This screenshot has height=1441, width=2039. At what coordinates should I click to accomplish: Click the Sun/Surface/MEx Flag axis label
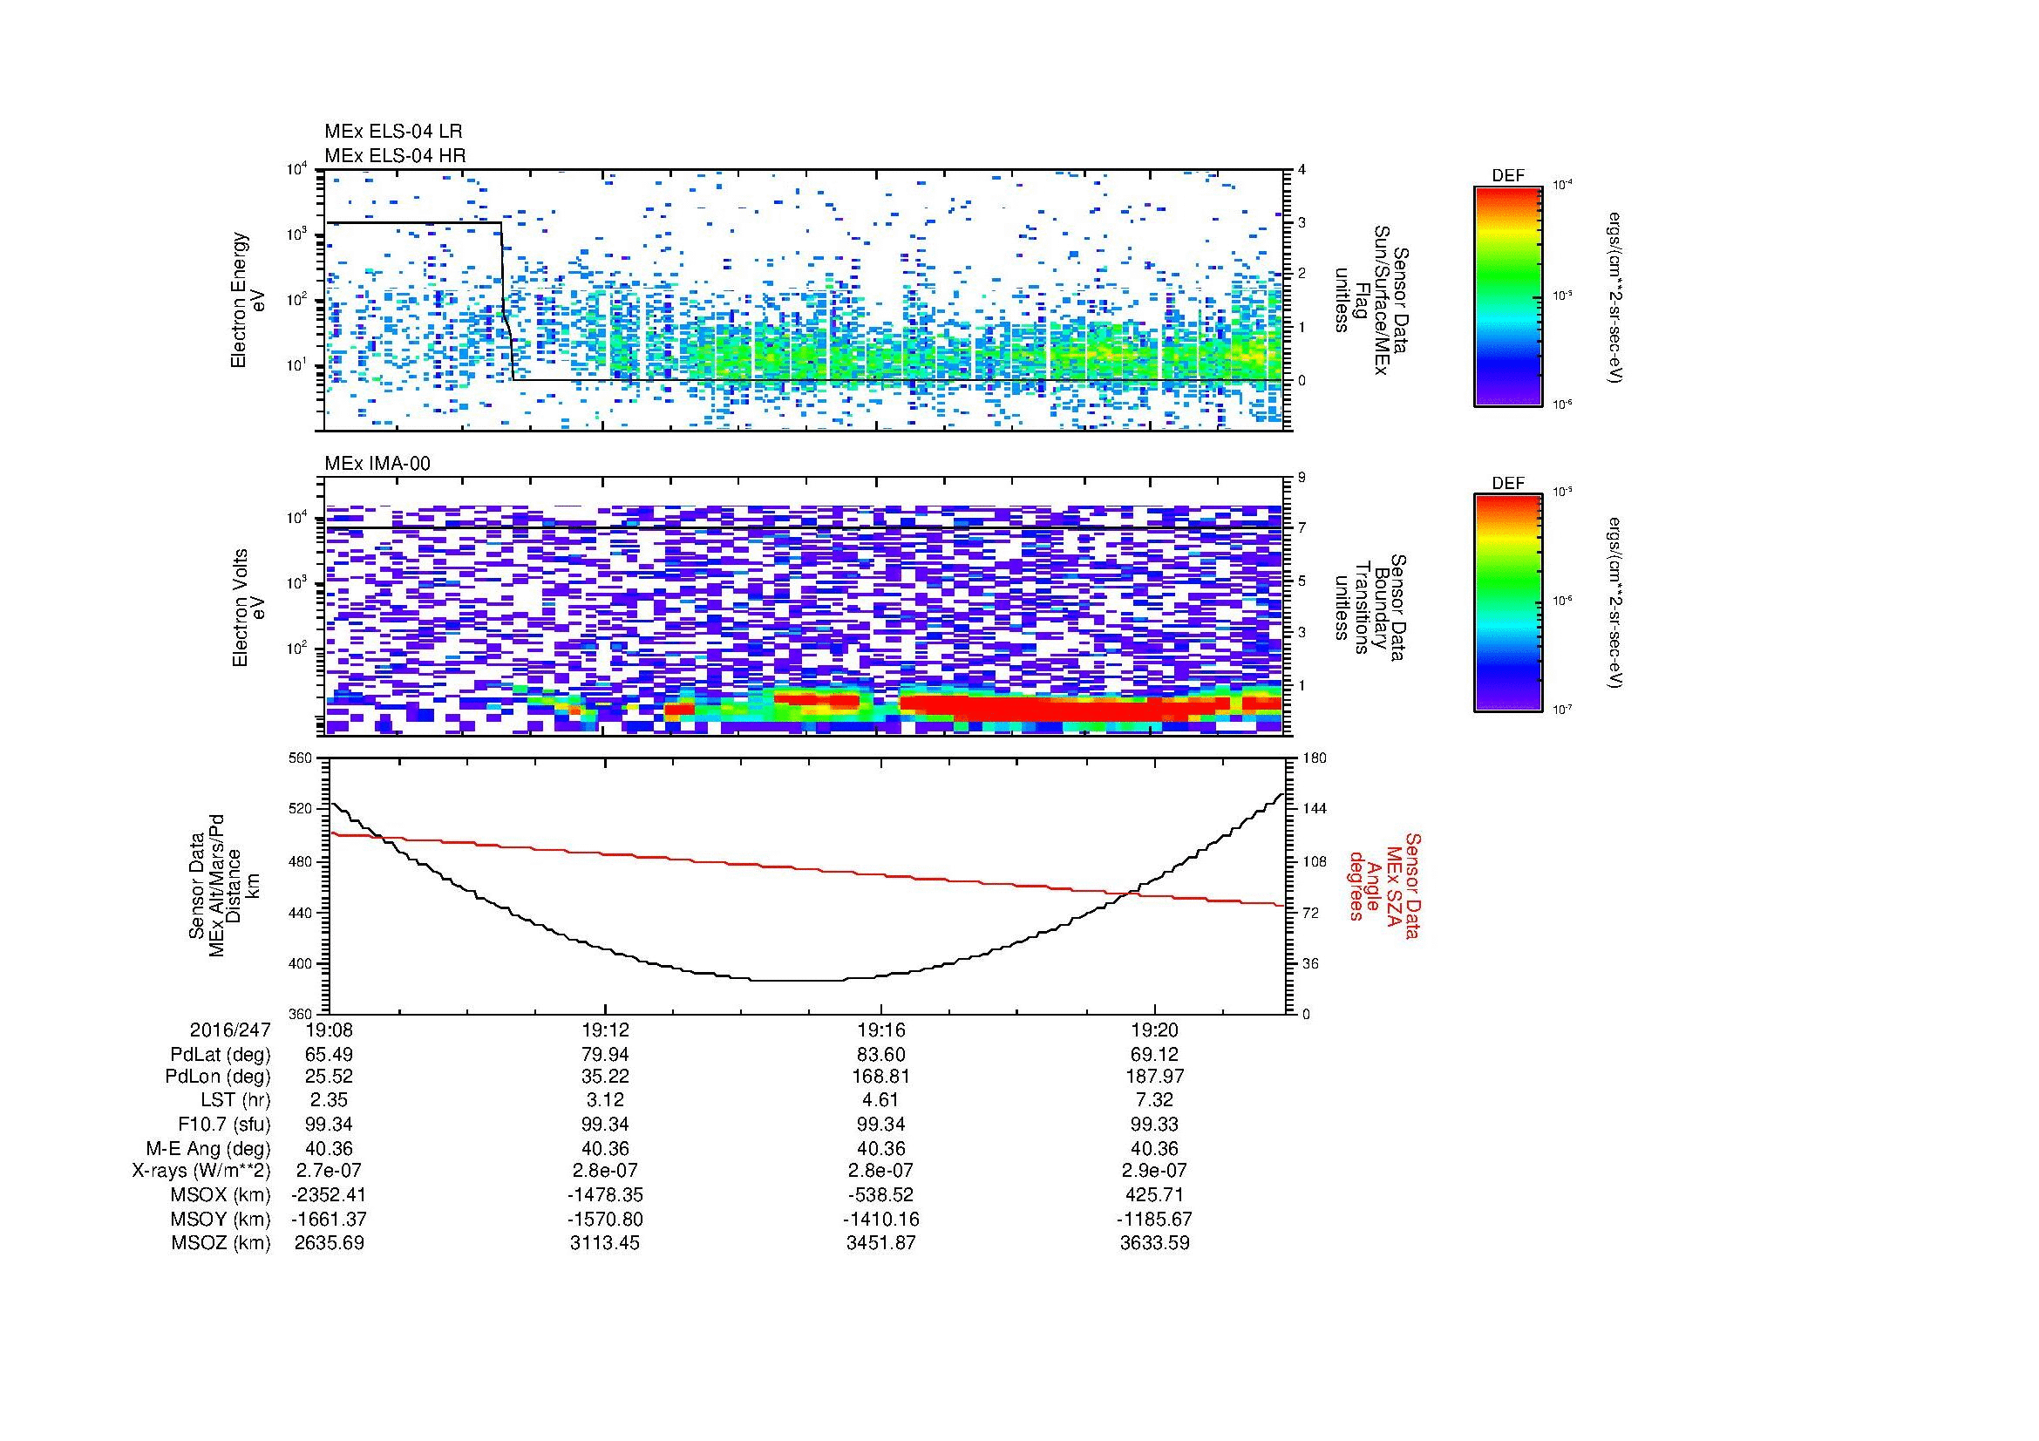tap(1371, 300)
